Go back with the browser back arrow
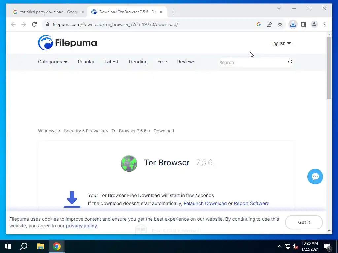338x253 pixels. [13, 24]
